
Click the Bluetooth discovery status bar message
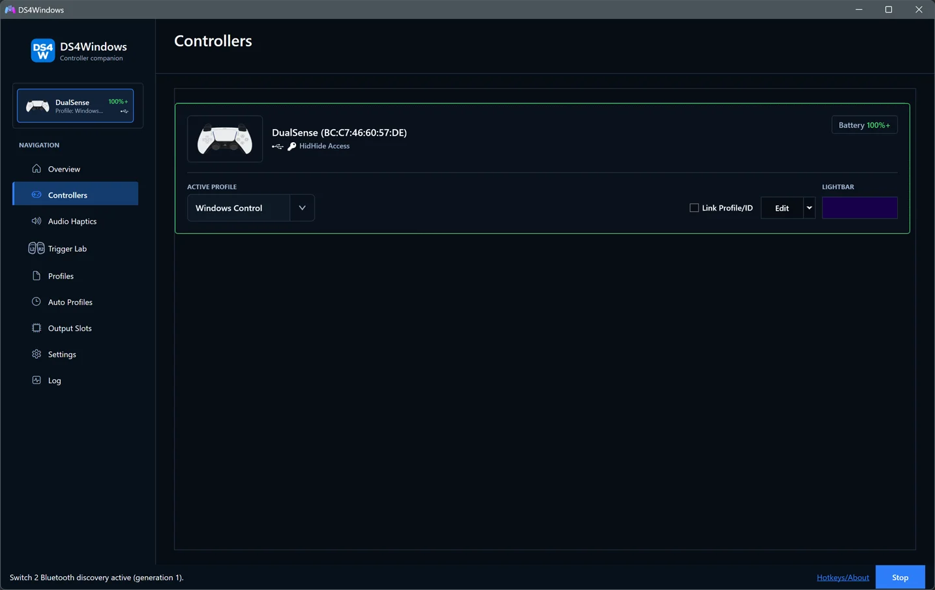(96, 578)
